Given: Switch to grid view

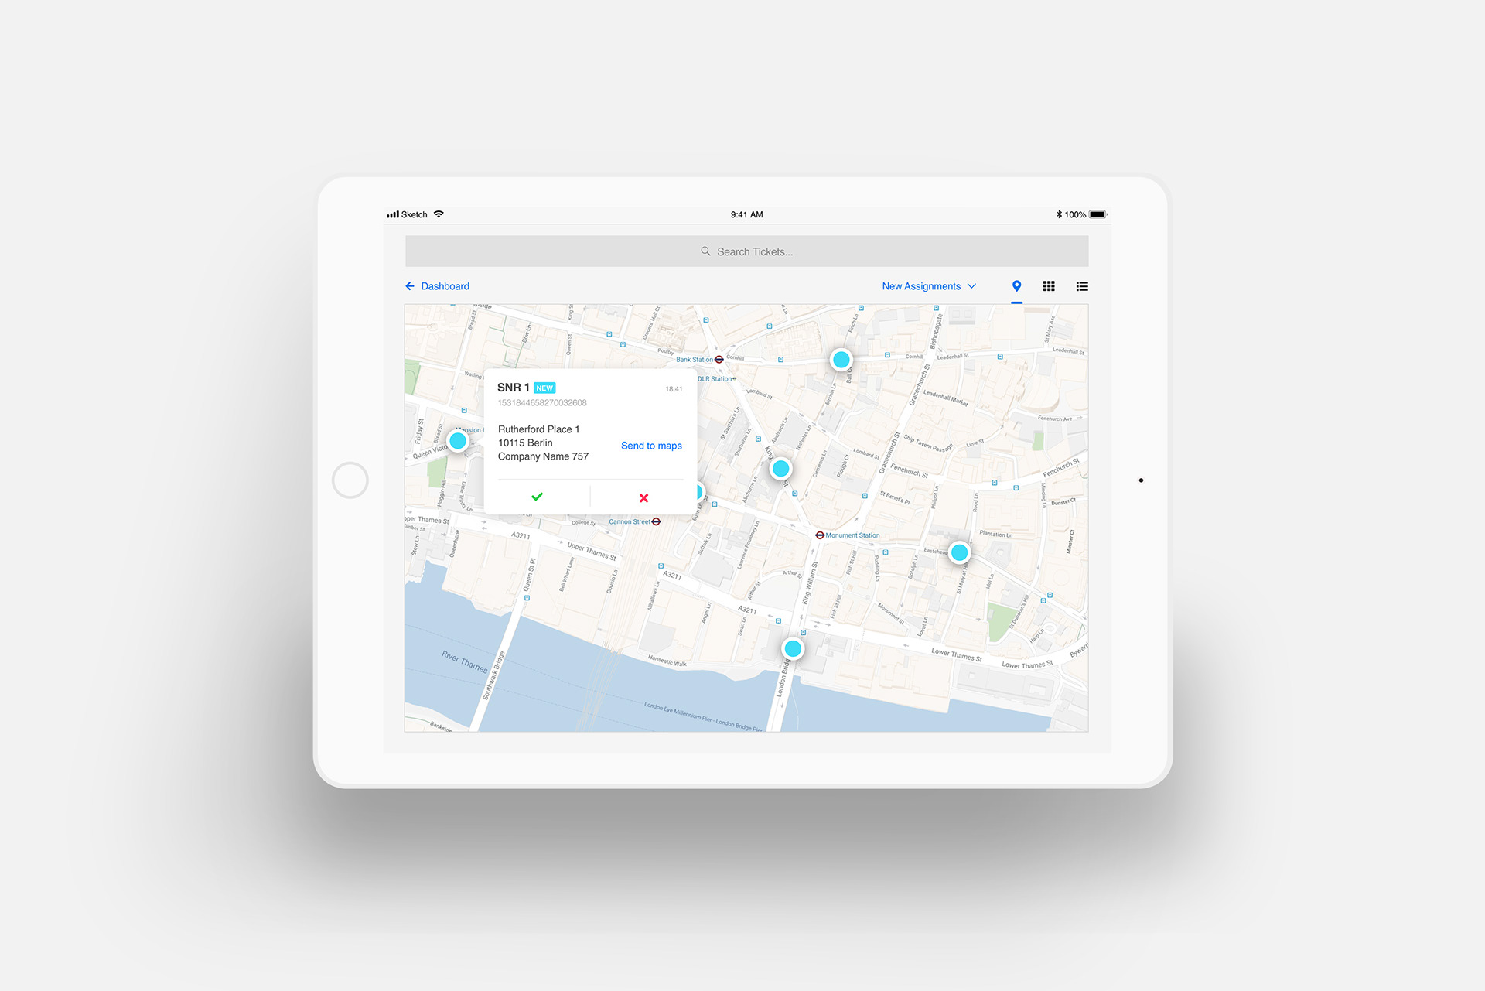Looking at the screenshot, I should 1049,286.
